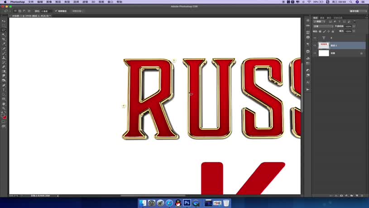Select the Pen tool
The width and height of the screenshot is (369, 208).
4,85
